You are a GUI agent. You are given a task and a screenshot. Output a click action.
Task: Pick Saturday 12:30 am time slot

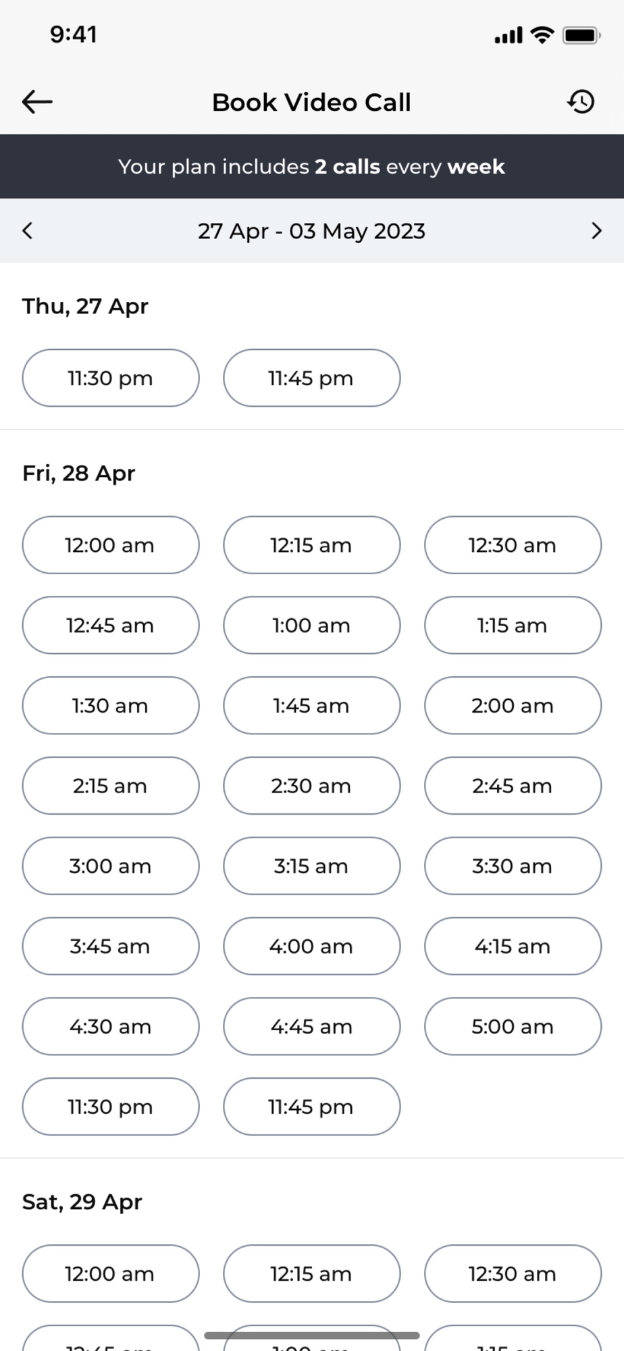click(513, 1274)
